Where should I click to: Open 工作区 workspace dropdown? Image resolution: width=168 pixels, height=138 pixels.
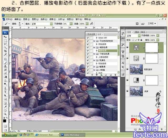(152, 23)
